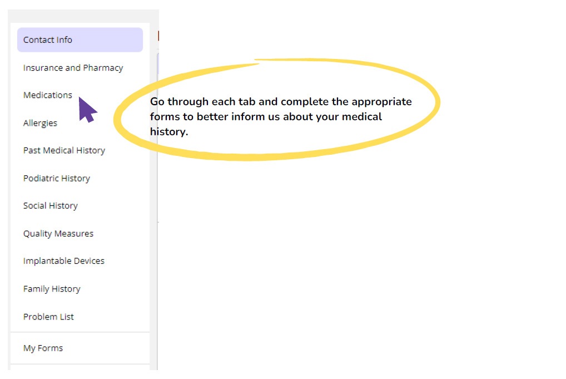Click the form field near the top edge
Viewport: 566px width, 379px height.
point(159,64)
